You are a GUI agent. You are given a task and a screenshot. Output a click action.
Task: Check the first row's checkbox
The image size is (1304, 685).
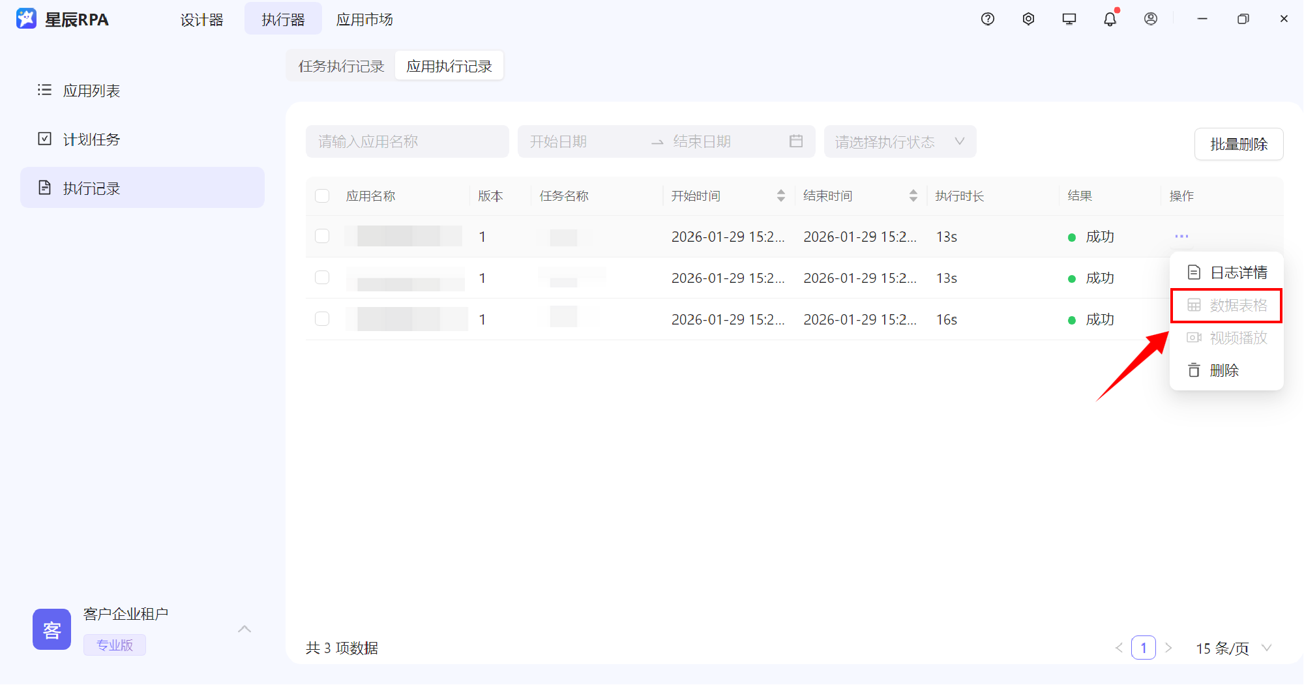point(322,236)
